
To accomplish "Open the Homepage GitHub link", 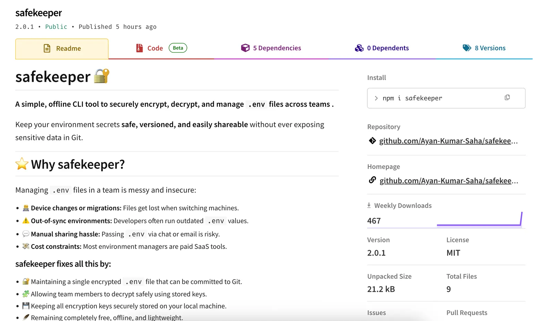I will (449, 181).
